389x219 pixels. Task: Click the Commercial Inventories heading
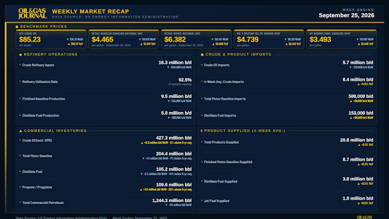[55, 130]
